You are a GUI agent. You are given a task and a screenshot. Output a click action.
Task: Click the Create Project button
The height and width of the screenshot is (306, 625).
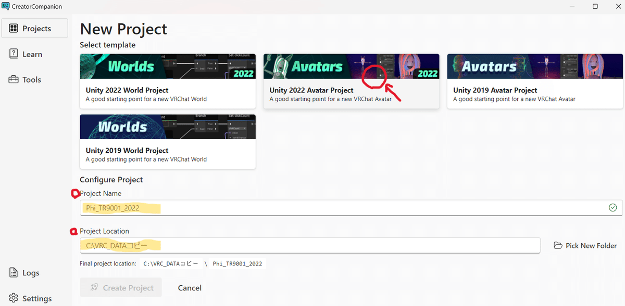click(x=121, y=287)
